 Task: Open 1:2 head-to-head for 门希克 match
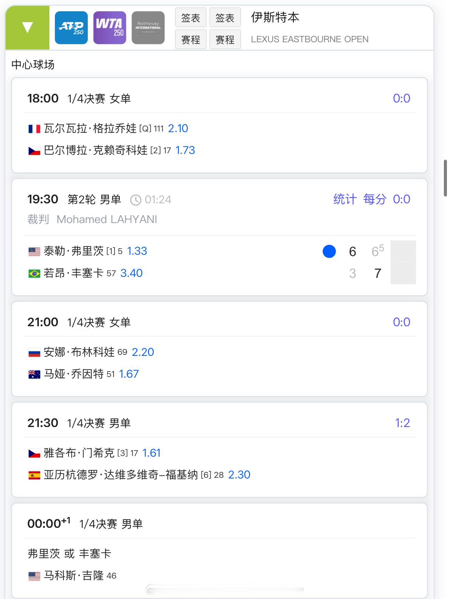(x=402, y=423)
